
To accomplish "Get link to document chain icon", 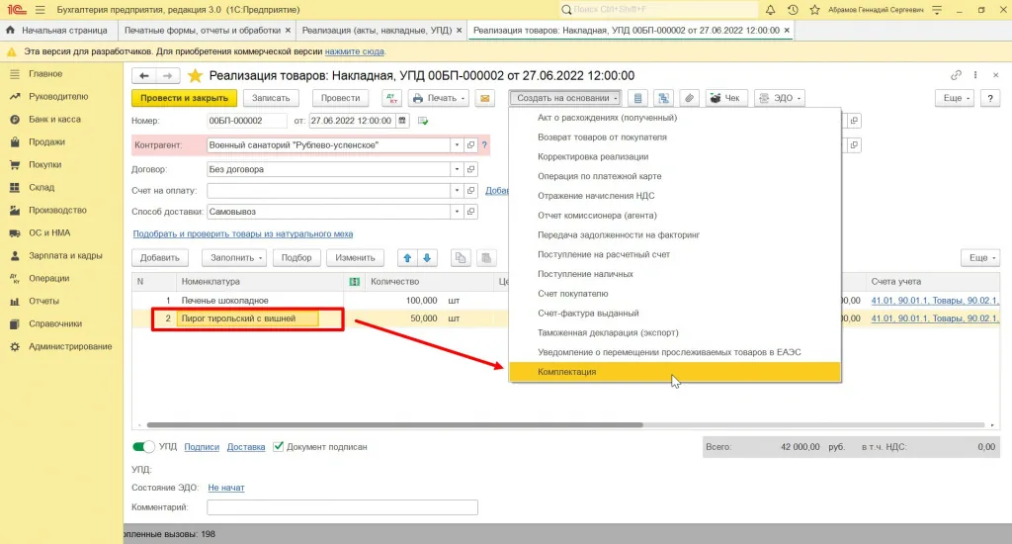I will click(956, 75).
